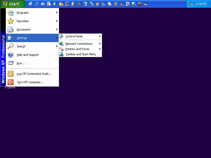This screenshot has height=158, width=211.
Task: Choose Turn Off Computer text entry
Action: pyautogui.click(x=30, y=82)
